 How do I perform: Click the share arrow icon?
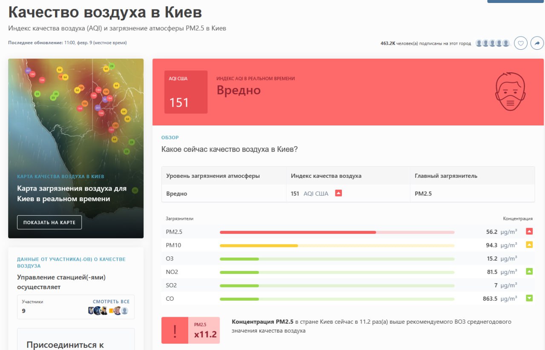[537, 43]
